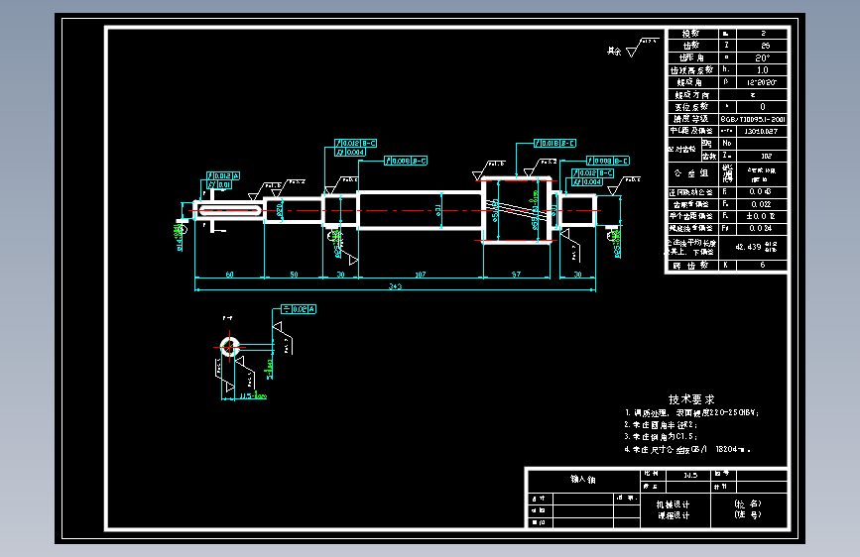Select the 输入轴 part name cell
This screenshot has width=860, height=557.
[583, 480]
